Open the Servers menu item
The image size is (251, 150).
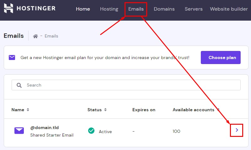coord(194,9)
